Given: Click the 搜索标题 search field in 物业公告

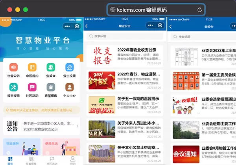Looking at the screenshot, I should tap(125, 36).
